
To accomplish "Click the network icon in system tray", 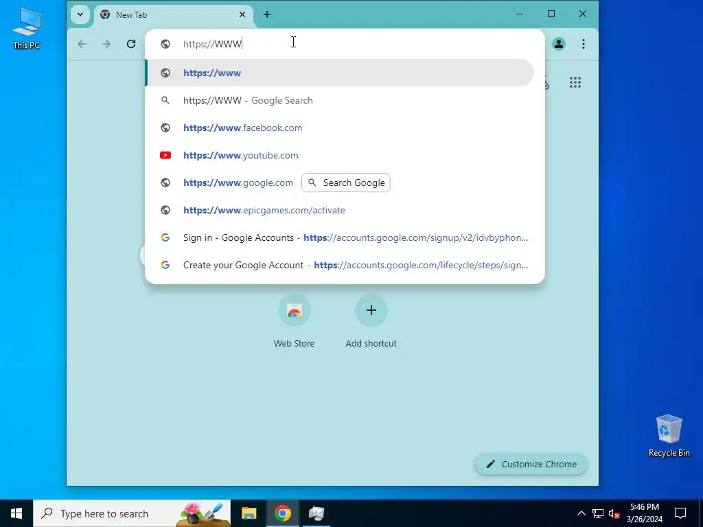I will point(598,513).
